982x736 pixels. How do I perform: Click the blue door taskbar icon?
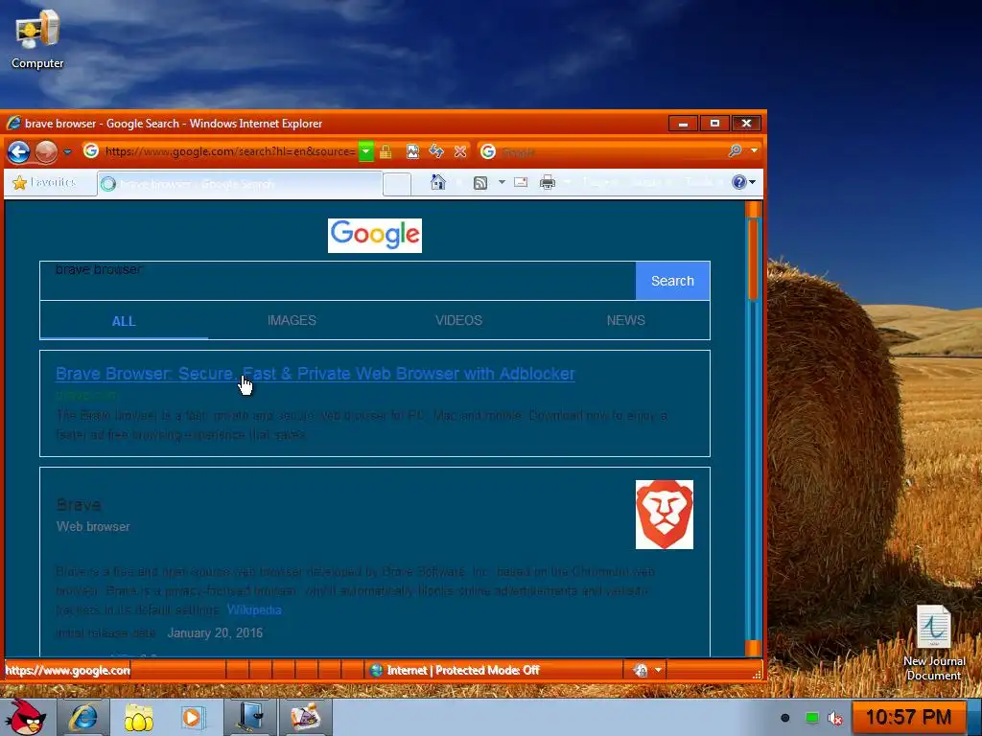coord(249,717)
